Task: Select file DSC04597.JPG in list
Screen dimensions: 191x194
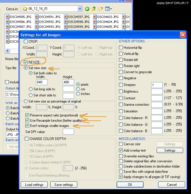Action: [77, 17]
